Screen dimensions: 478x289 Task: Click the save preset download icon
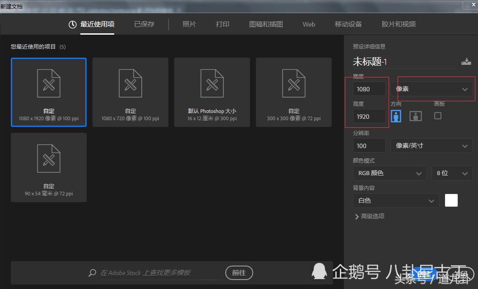click(467, 61)
